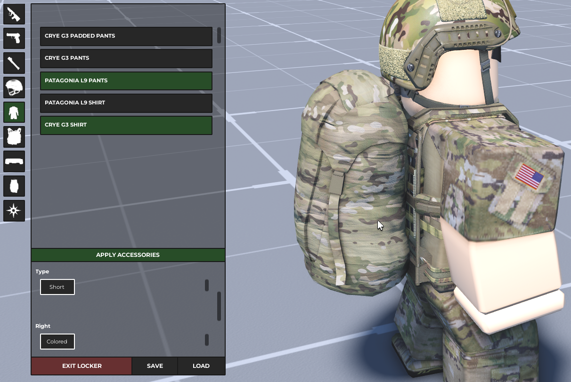This screenshot has height=382, width=571.
Task: Load a saved loadout
Action: click(201, 366)
